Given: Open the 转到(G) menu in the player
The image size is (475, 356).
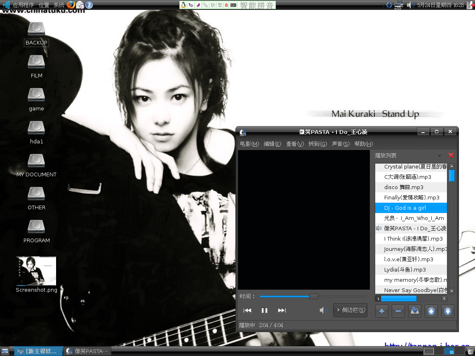Looking at the screenshot, I should point(318,144).
